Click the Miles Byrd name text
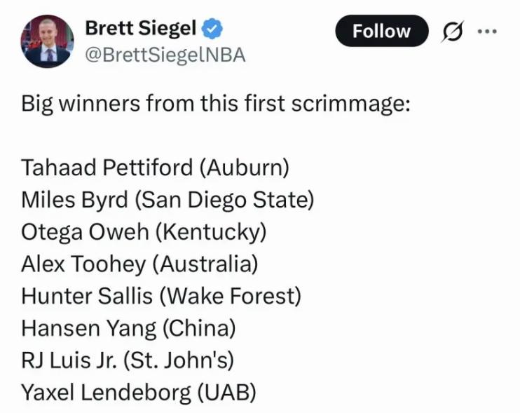The height and width of the screenshot is (413, 520). 74,200
